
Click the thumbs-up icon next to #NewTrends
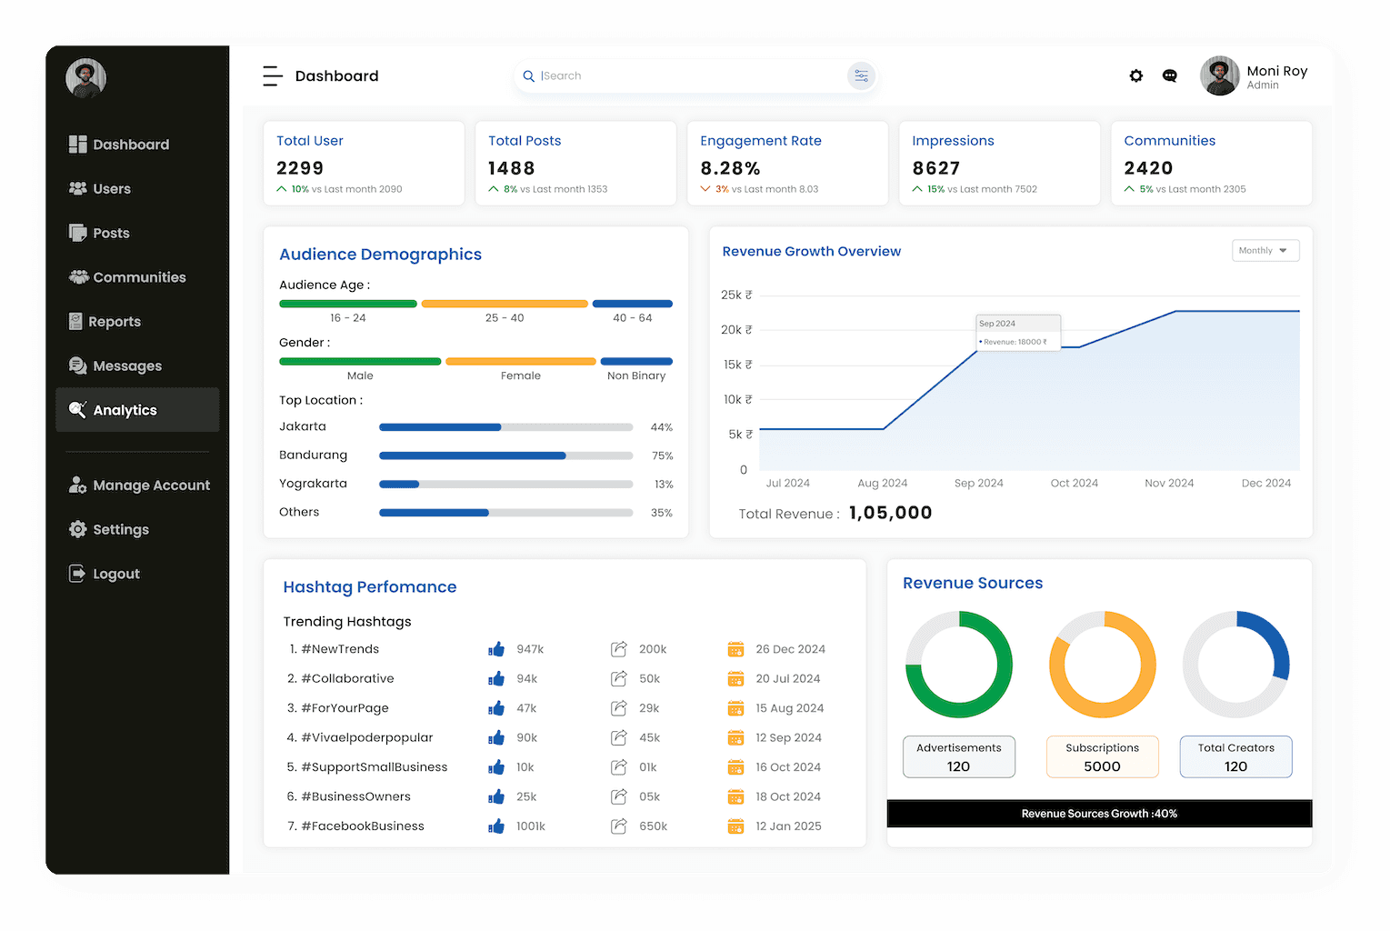click(496, 648)
